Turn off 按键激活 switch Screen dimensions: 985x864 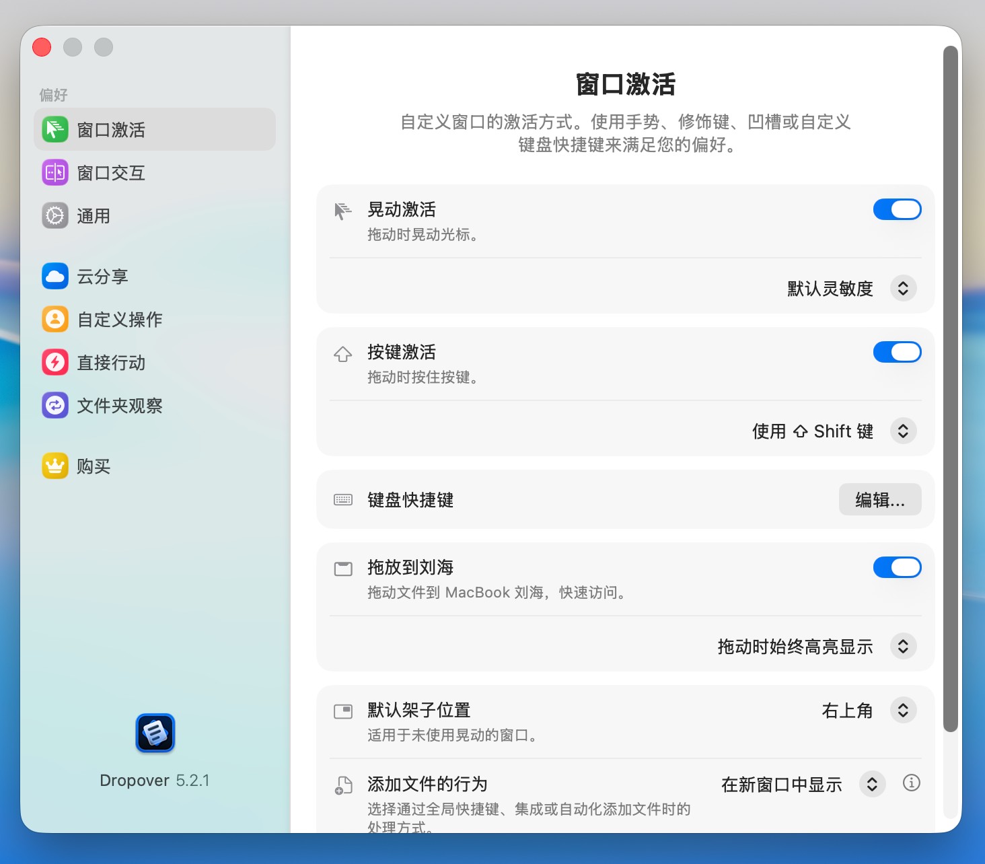tap(897, 352)
